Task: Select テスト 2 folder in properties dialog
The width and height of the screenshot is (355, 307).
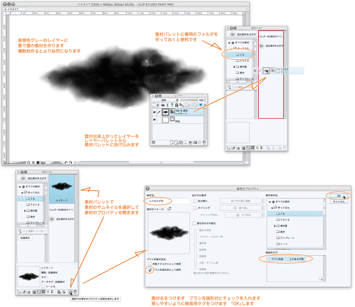Action: click(x=284, y=219)
